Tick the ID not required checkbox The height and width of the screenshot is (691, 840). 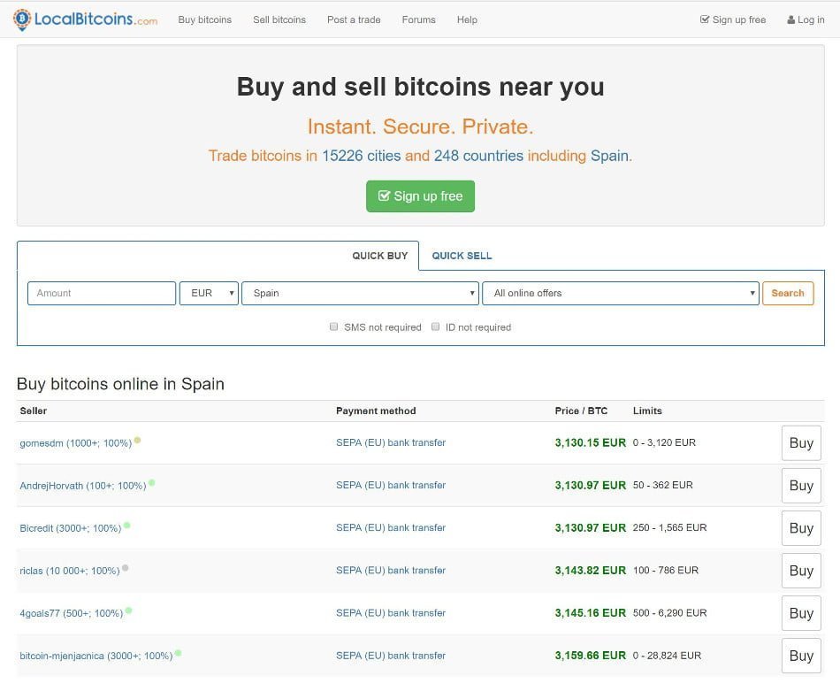coord(436,326)
